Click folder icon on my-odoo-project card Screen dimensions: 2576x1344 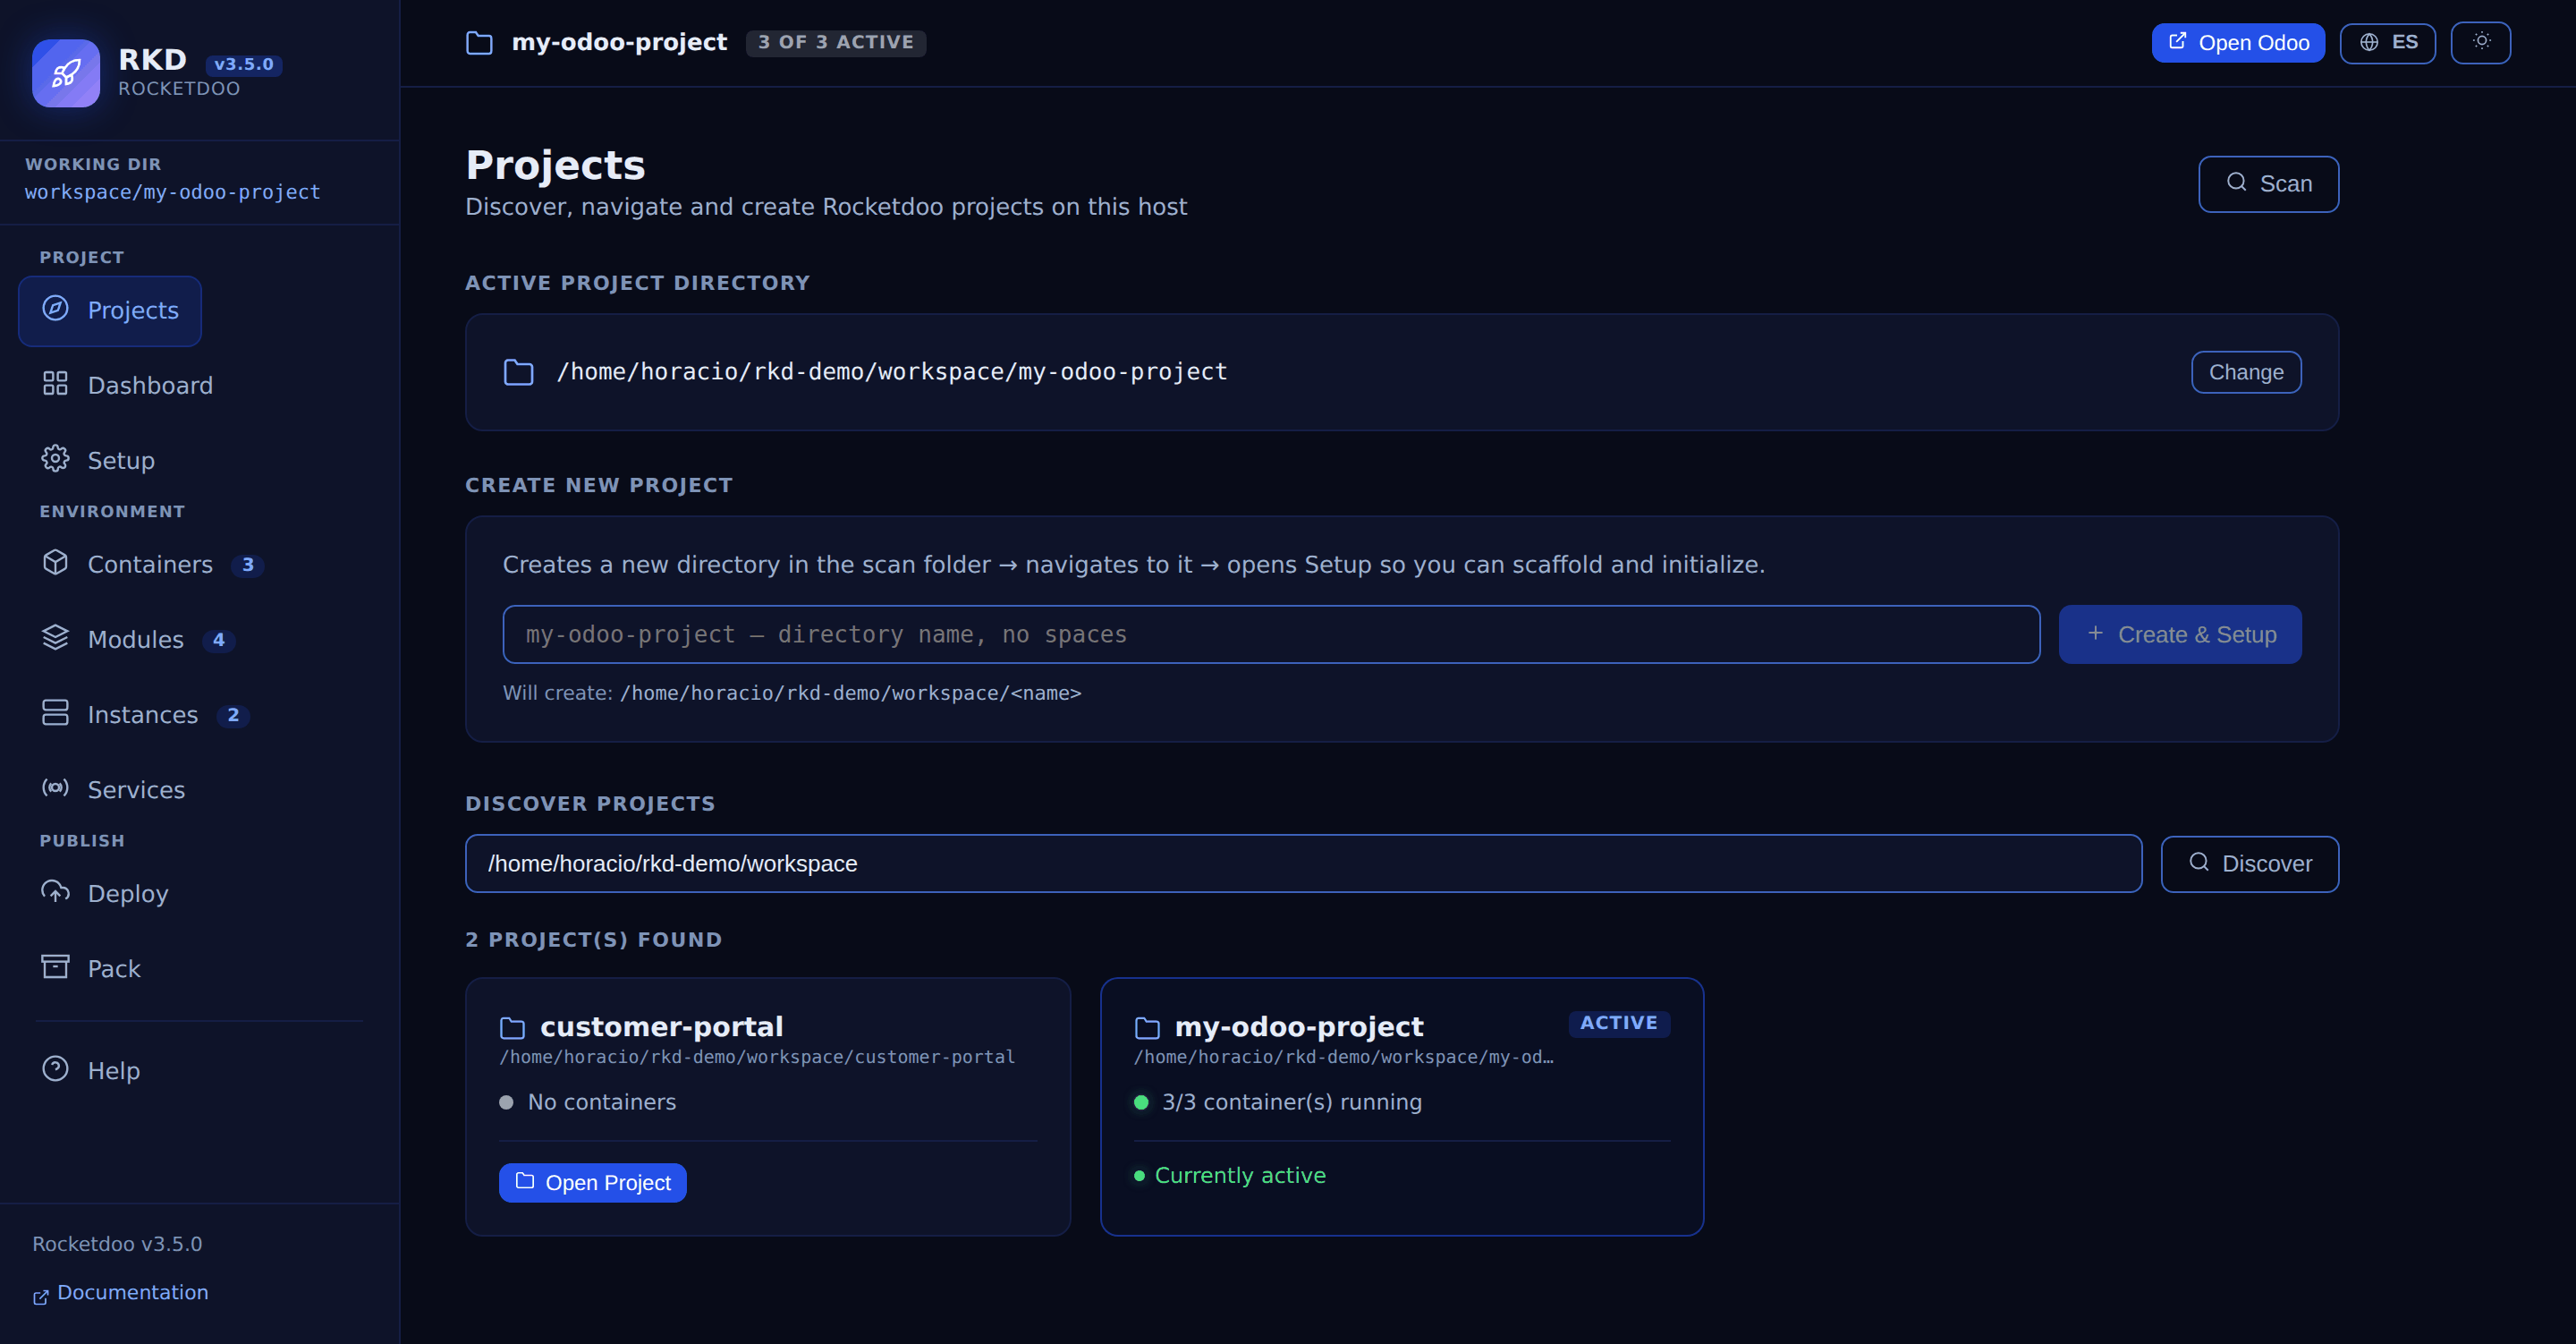pos(1147,1028)
